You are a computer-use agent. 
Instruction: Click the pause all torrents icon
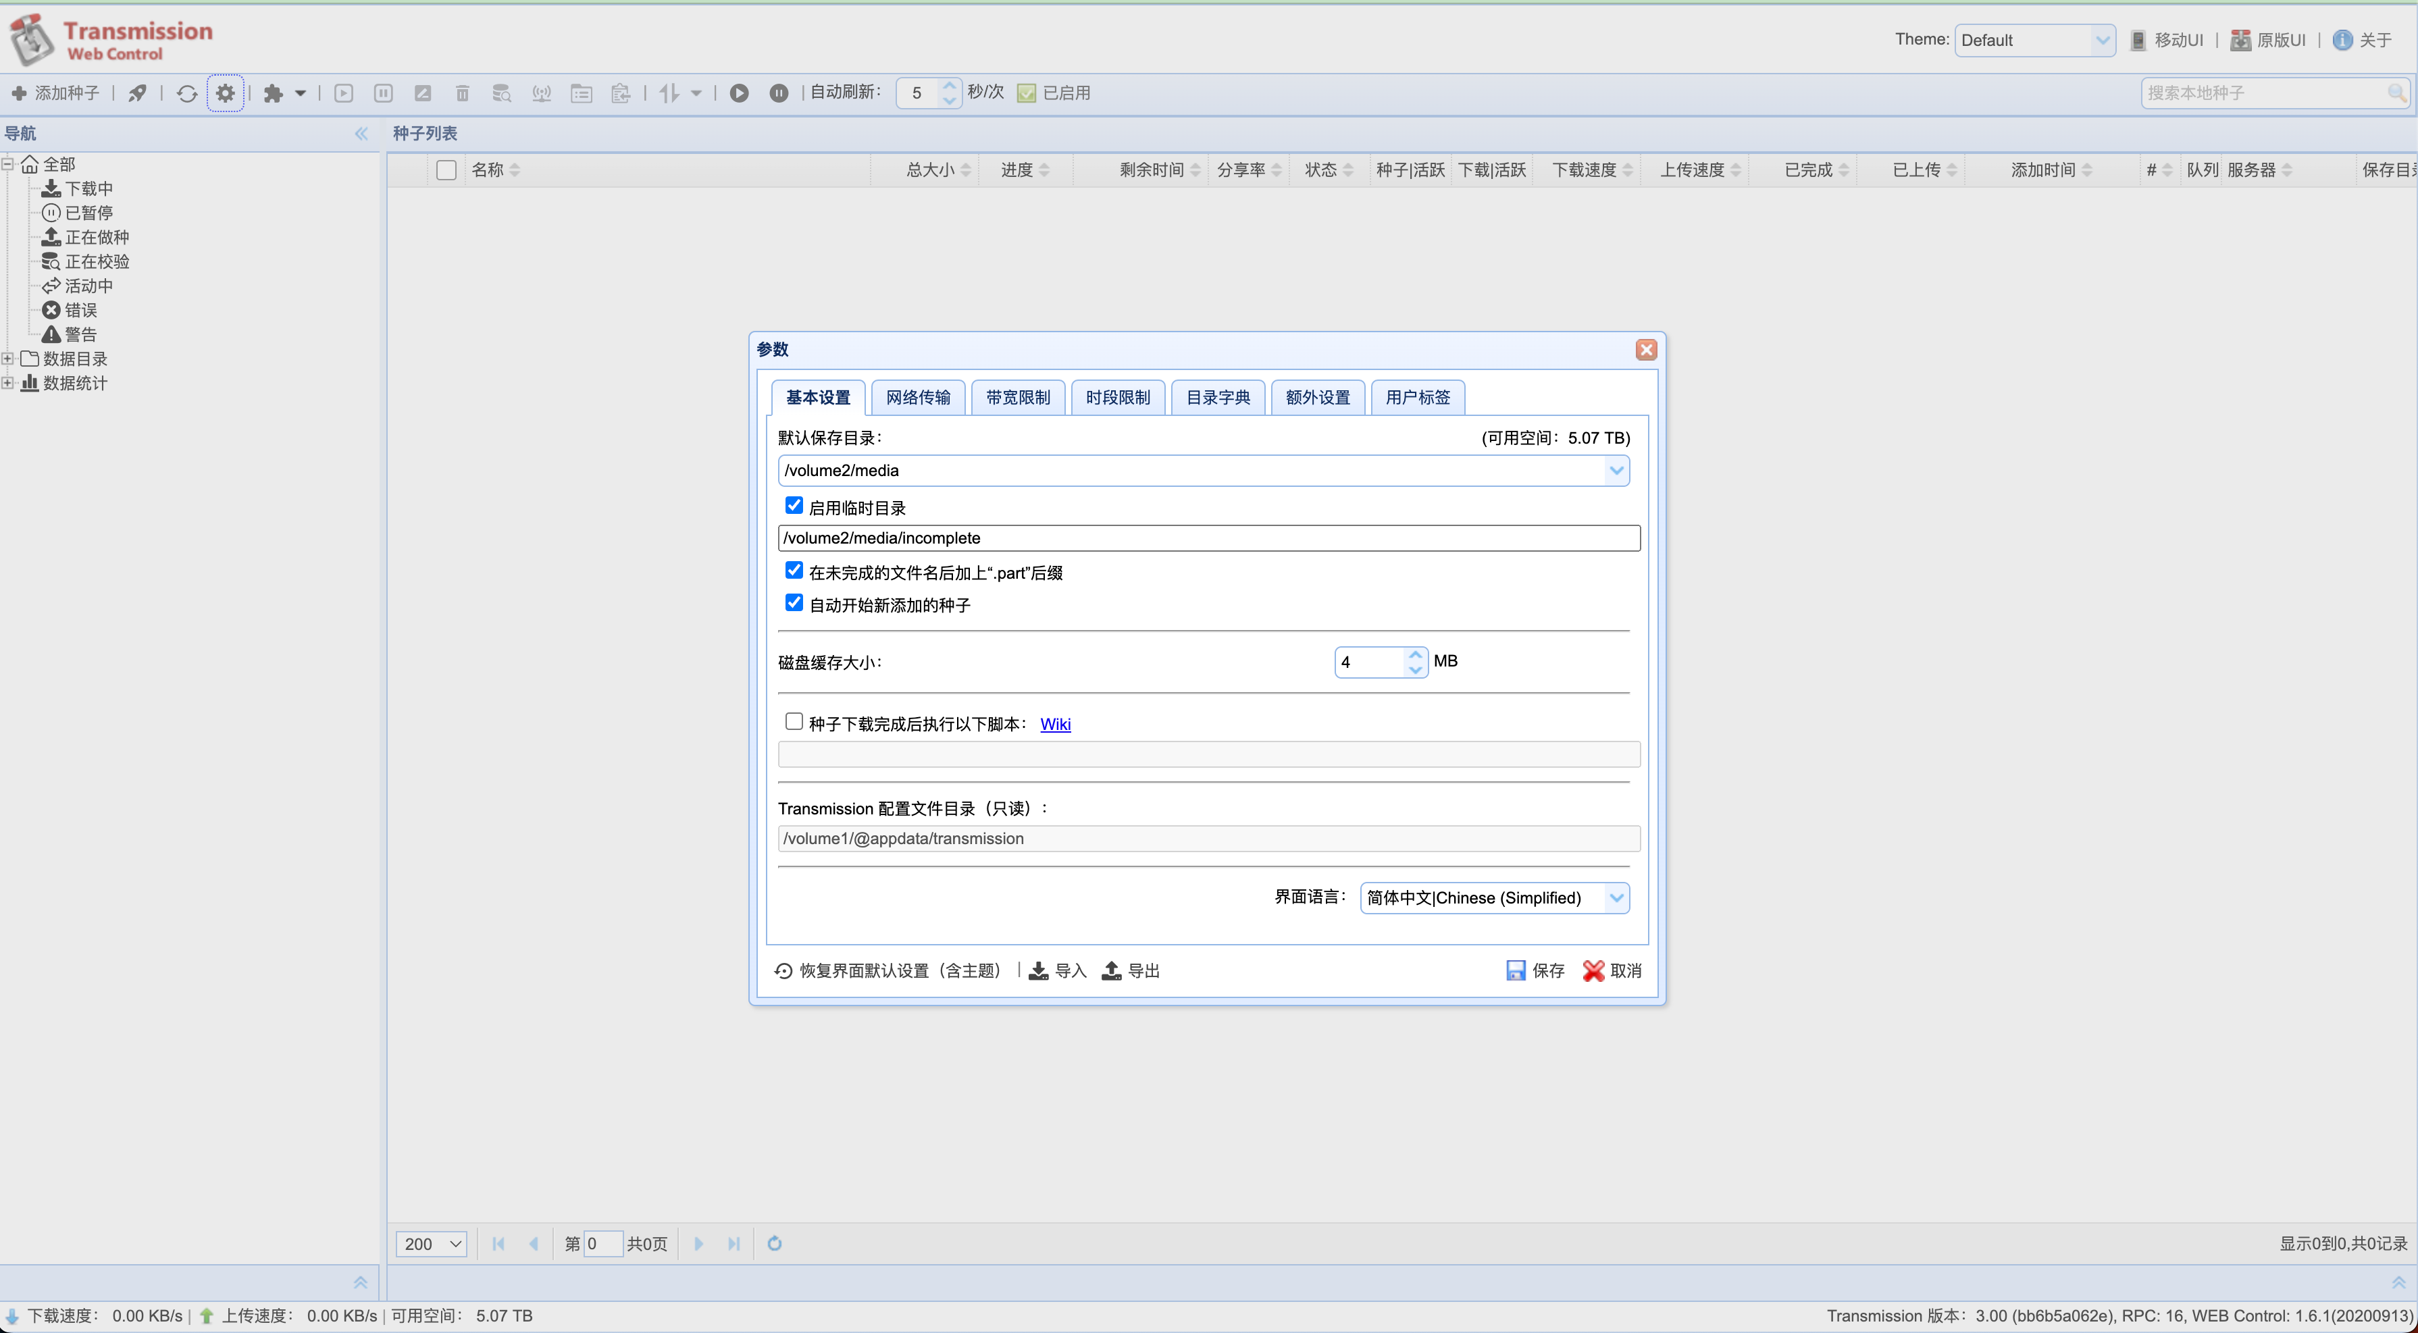pyautogui.click(x=779, y=93)
